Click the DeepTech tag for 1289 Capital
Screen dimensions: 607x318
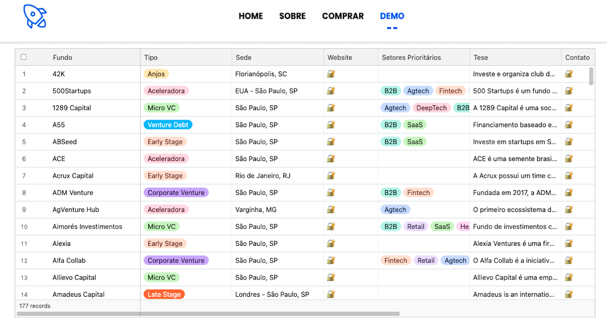click(431, 108)
